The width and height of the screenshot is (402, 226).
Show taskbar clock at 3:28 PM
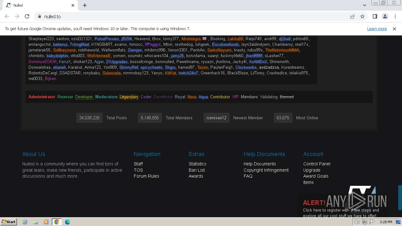(x=386, y=222)
